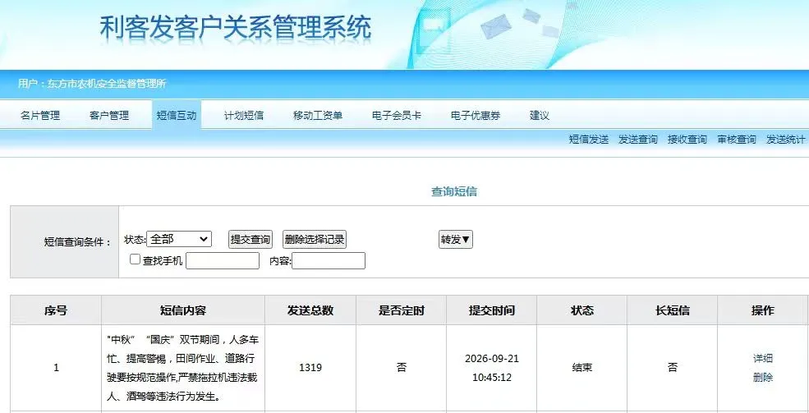Go to the 接收查询 link
The height and width of the screenshot is (413, 809).
pyautogui.click(x=687, y=140)
